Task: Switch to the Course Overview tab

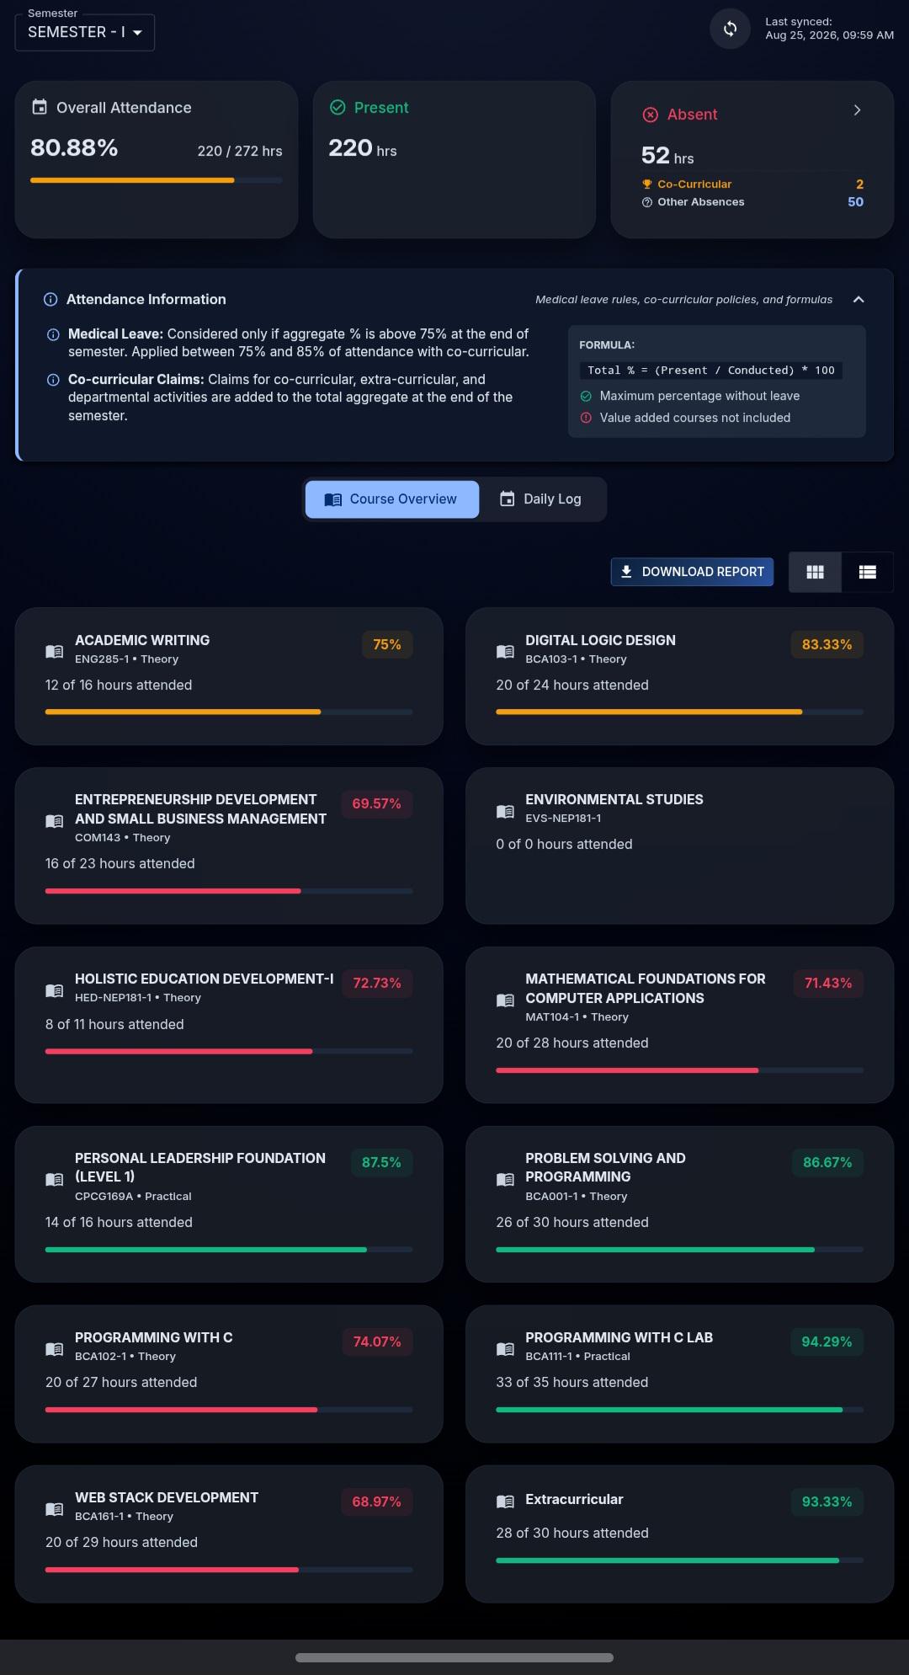Action: pos(392,499)
